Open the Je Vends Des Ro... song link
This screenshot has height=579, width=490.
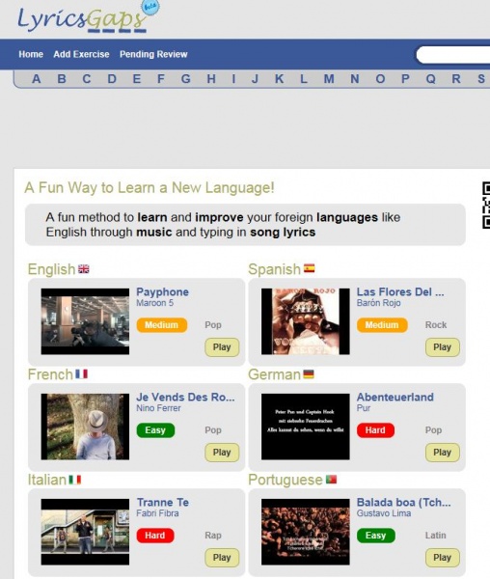coord(185,397)
